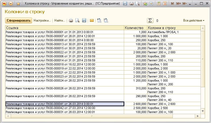Open Настройки... report settings
211x123 pixels.
pos(42,20)
